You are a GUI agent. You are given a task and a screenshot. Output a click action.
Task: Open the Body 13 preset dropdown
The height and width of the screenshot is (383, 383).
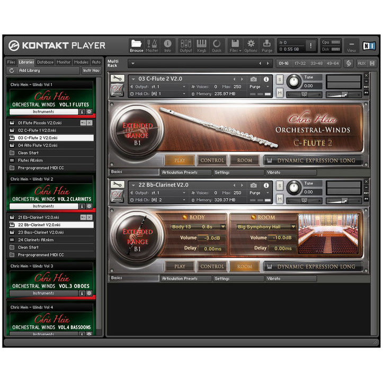point(223,227)
